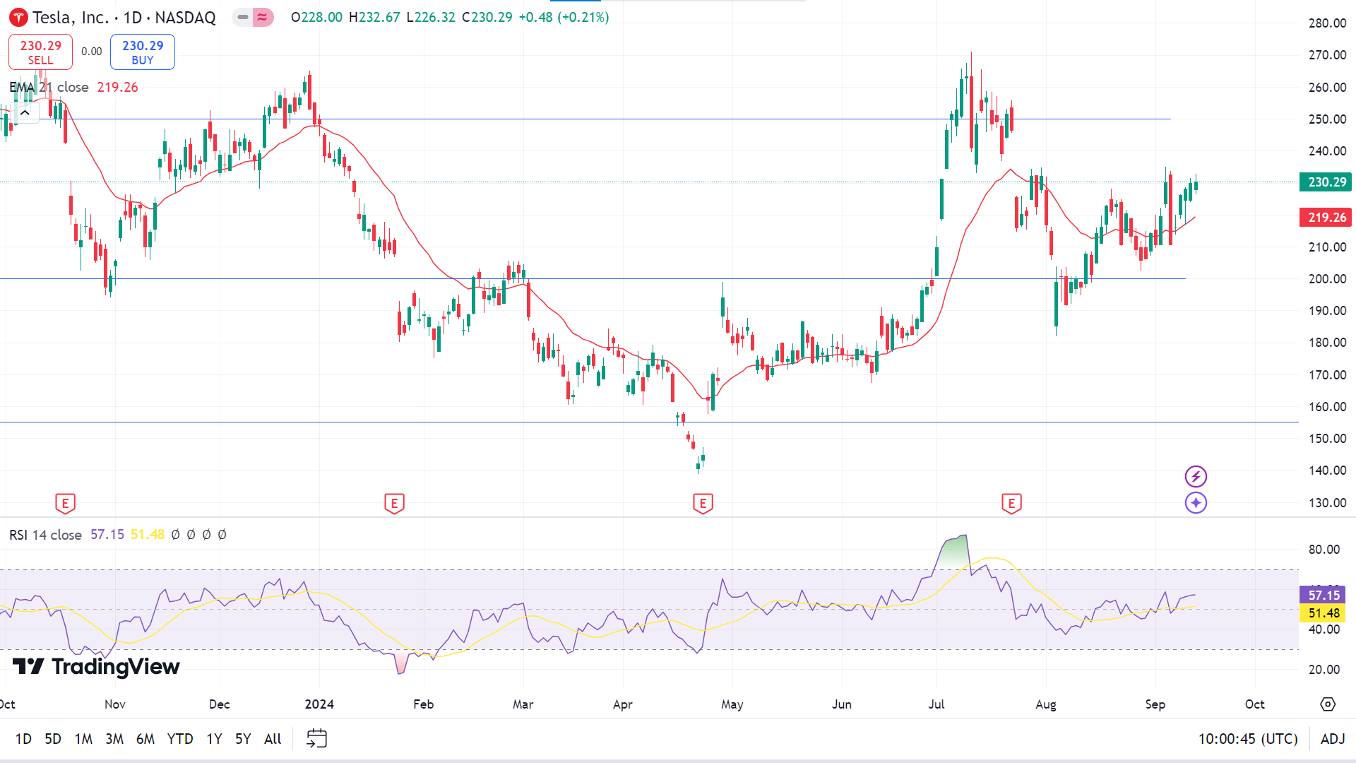Click the 51.48 RSI moving average label
Viewport: 1356px width, 763px height.
(1323, 613)
